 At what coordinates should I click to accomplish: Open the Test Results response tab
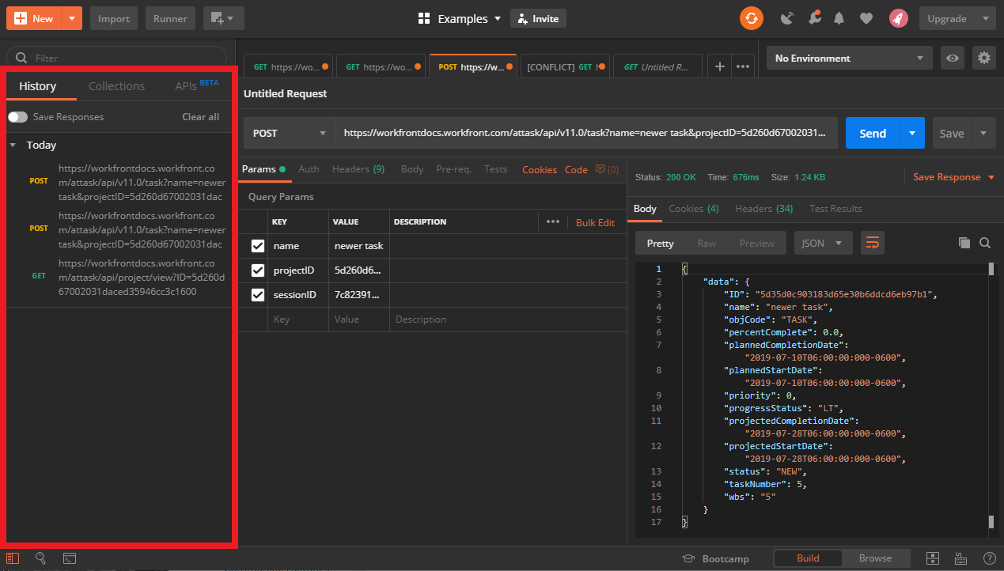(835, 209)
